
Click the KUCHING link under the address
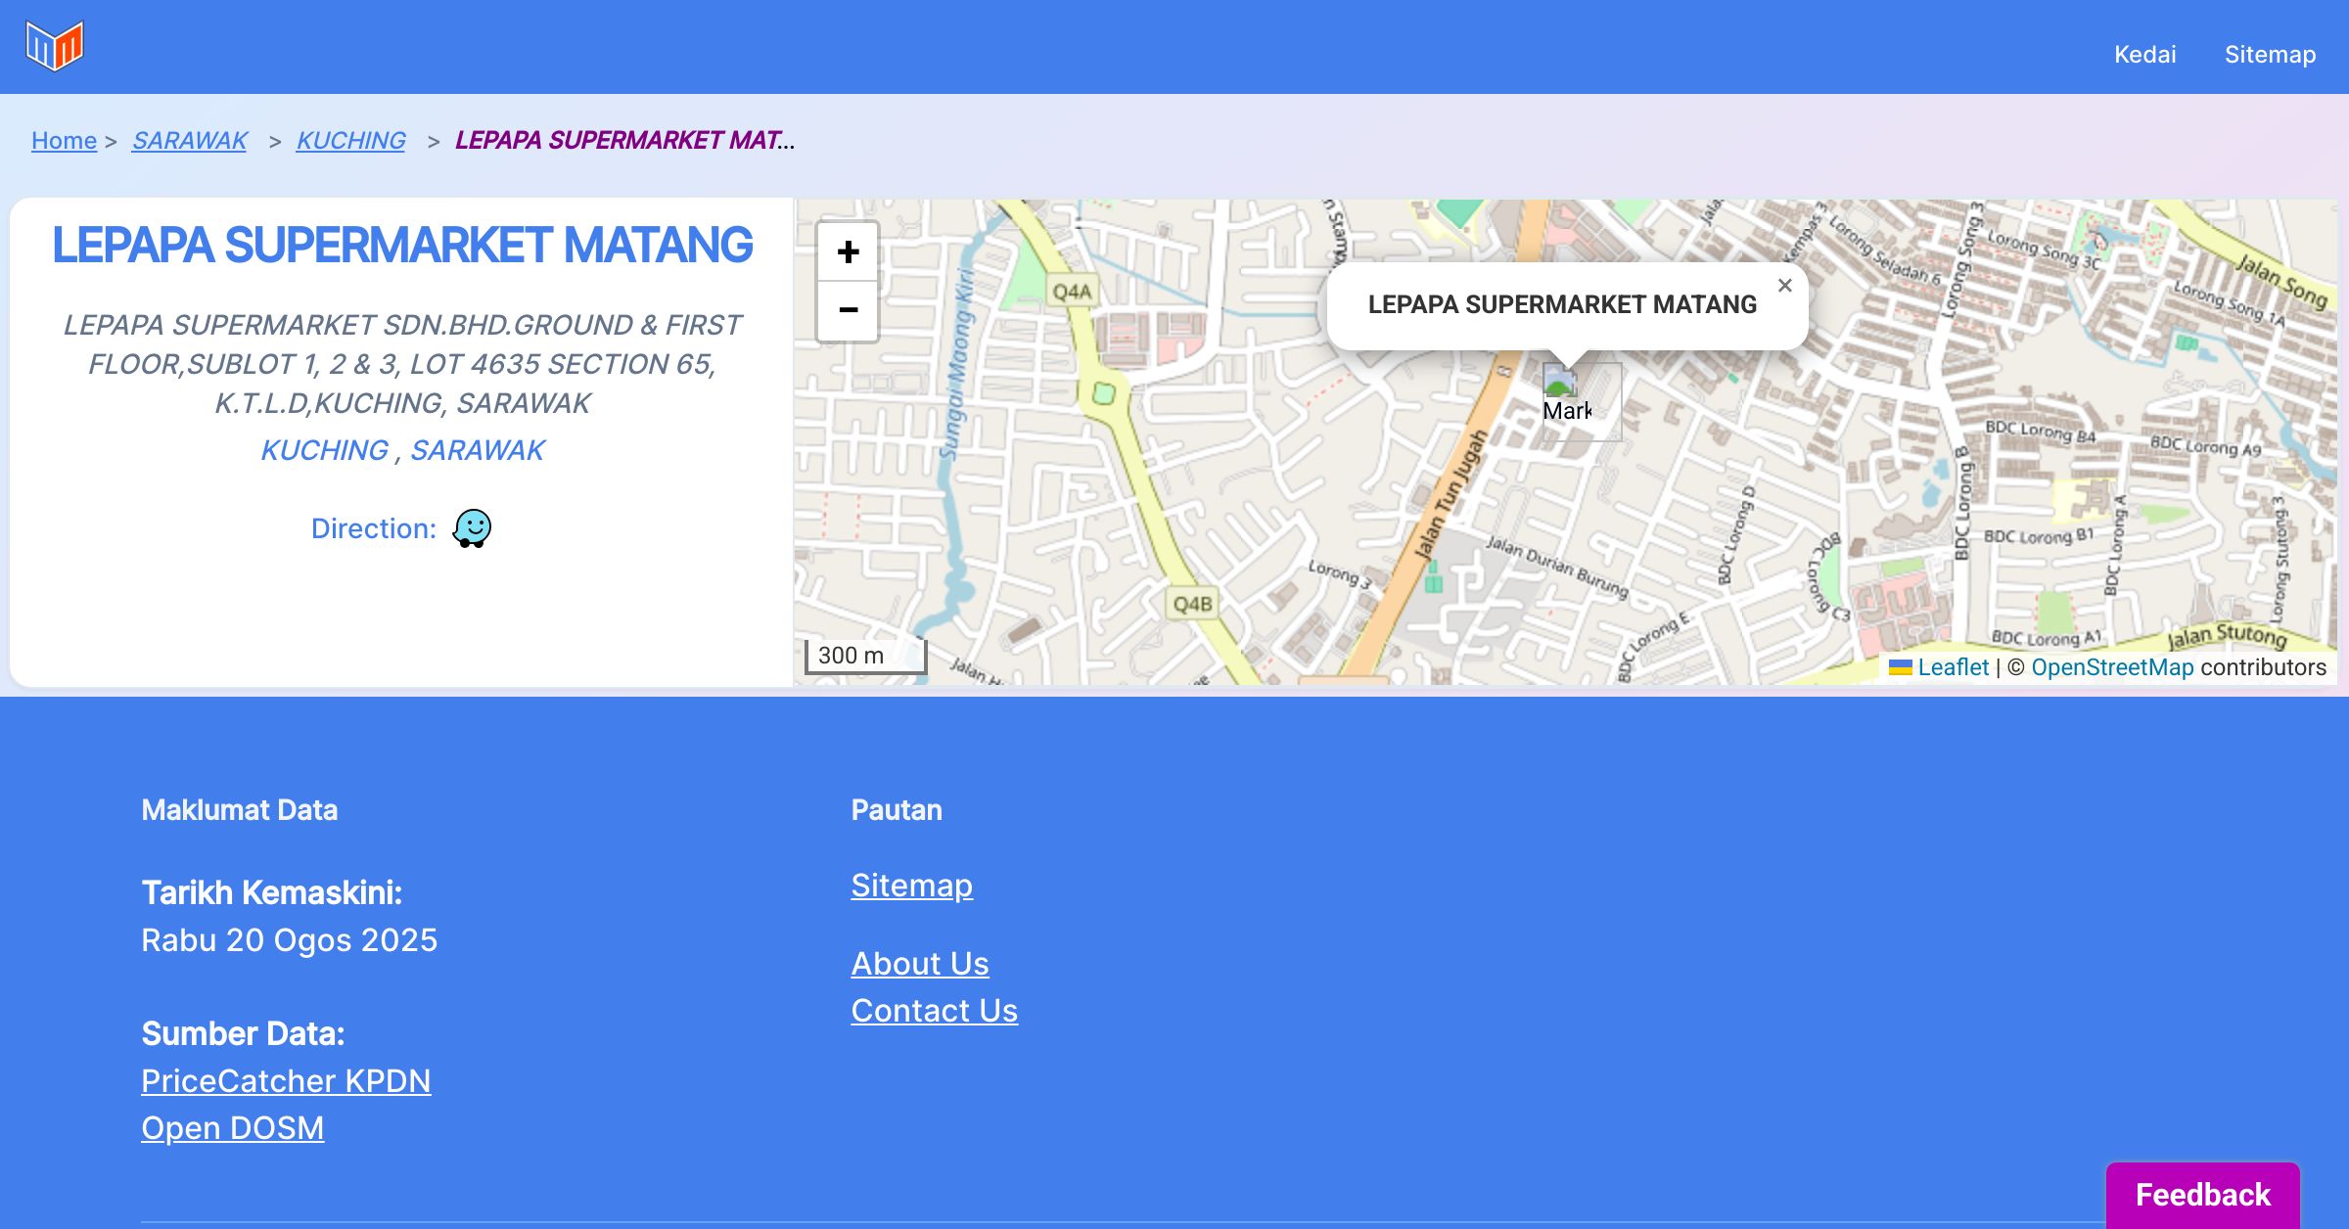(x=324, y=450)
